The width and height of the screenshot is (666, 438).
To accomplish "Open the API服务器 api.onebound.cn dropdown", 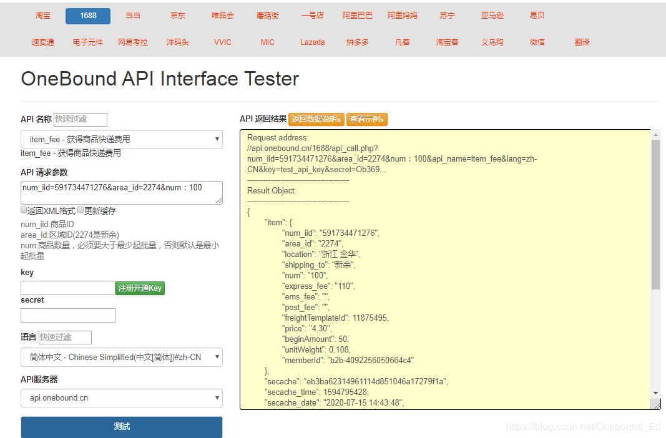I will pyautogui.click(x=122, y=397).
